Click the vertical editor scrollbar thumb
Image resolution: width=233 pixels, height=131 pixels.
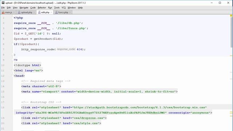tap(232, 32)
